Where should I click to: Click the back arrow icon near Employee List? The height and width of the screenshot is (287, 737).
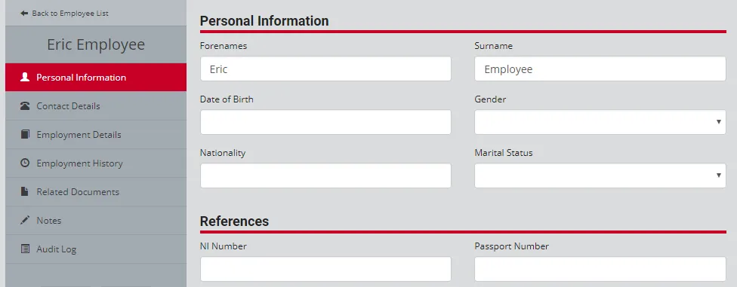point(24,14)
